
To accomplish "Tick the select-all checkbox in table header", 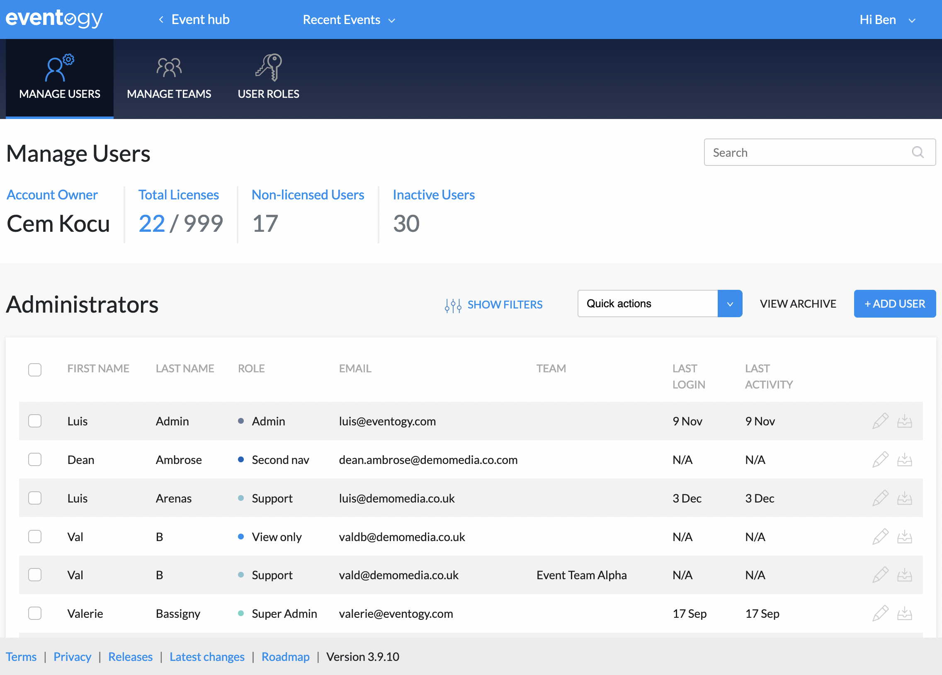I will click(x=35, y=369).
